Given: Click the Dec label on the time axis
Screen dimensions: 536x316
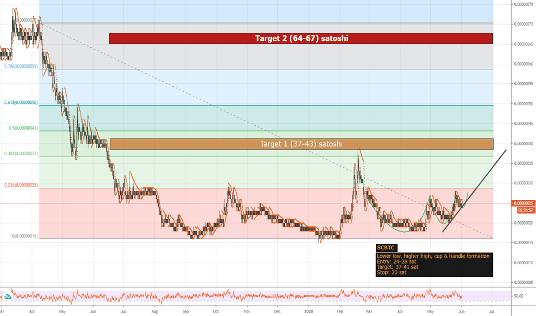Looking at the screenshot, I should [277, 311].
